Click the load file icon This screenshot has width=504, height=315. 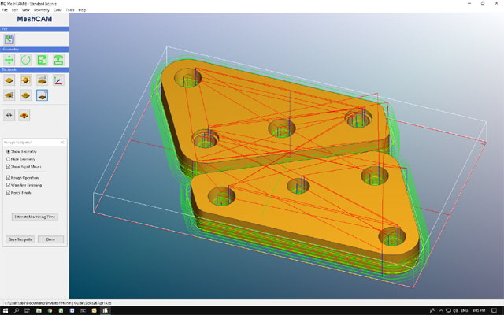[x=9, y=39]
